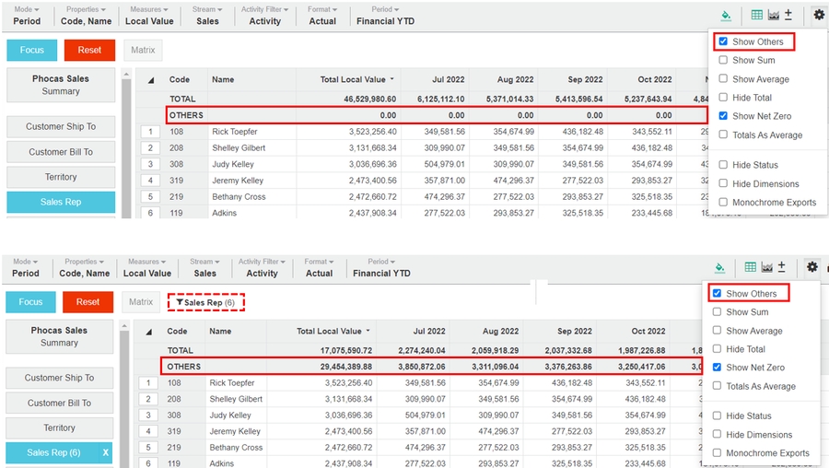Click the Sales Rep (6) filter chip
The height and width of the screenshot is (468, 829).
click(205, 302)
